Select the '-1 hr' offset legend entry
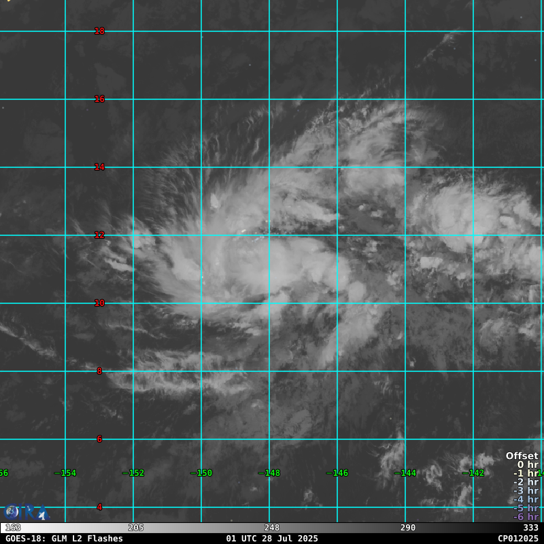This screenshot has height=544, width=544. (x=526, y=473)
